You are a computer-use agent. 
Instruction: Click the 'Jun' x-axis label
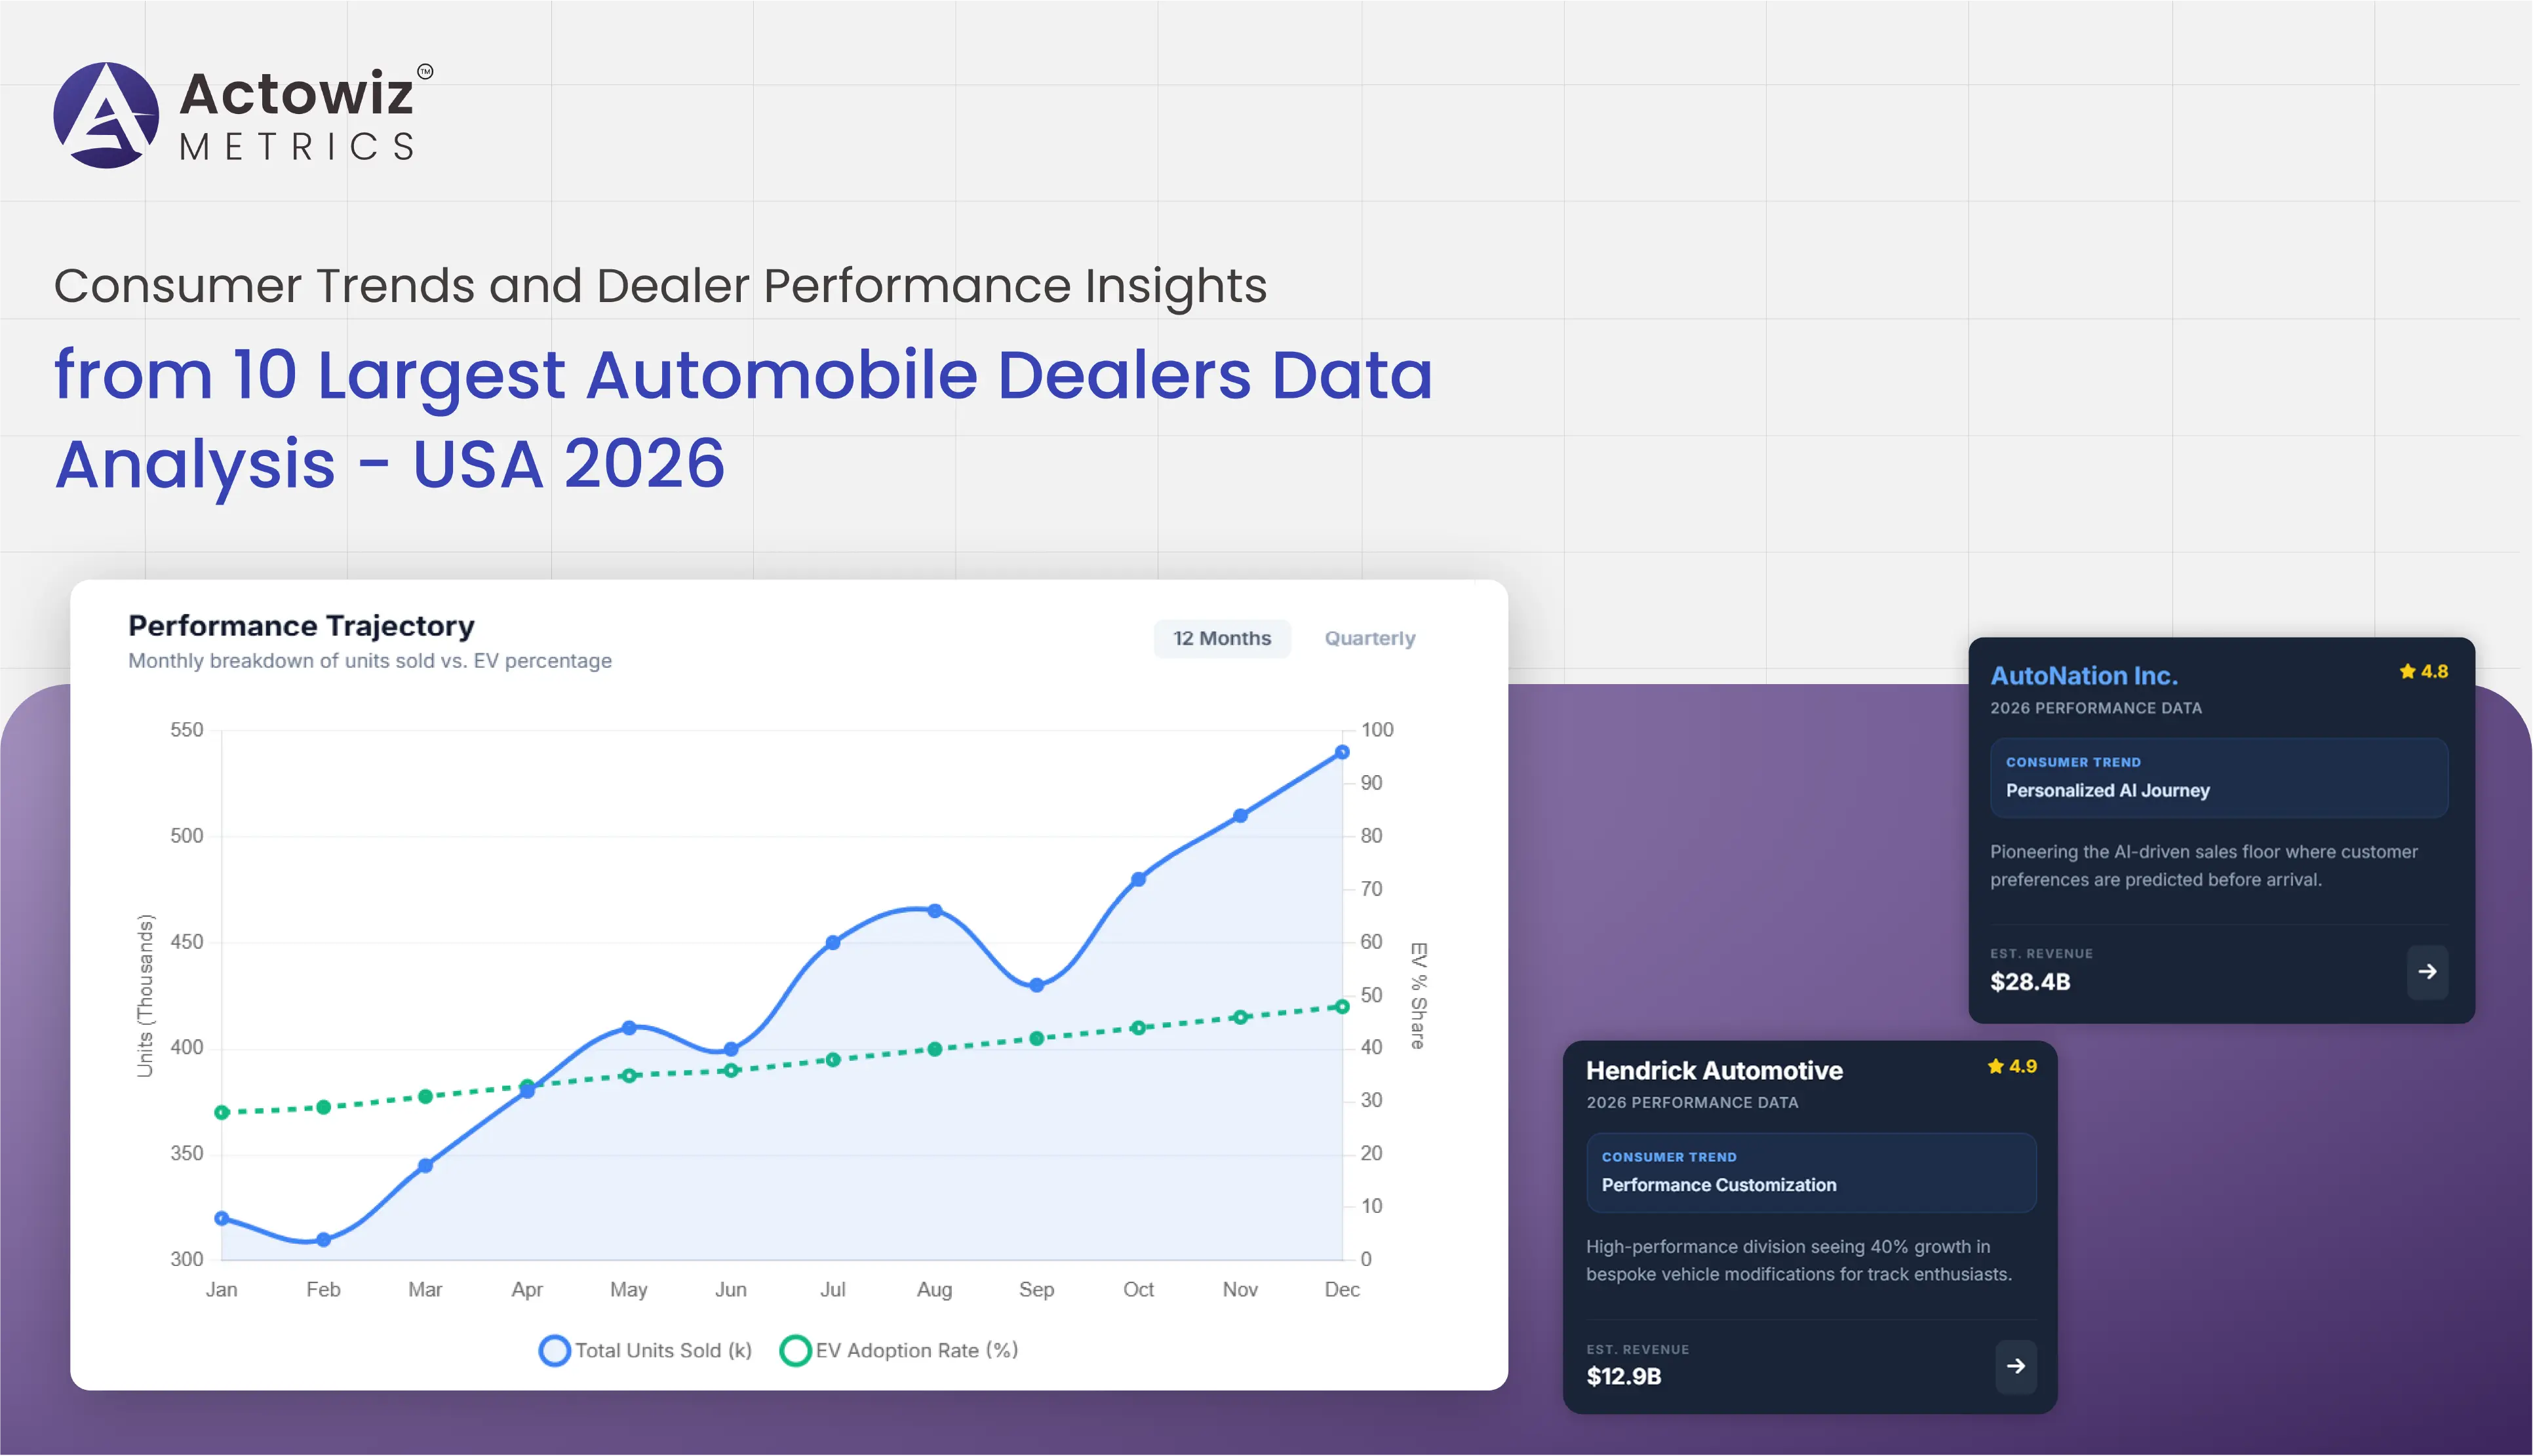coord(730,1289)
